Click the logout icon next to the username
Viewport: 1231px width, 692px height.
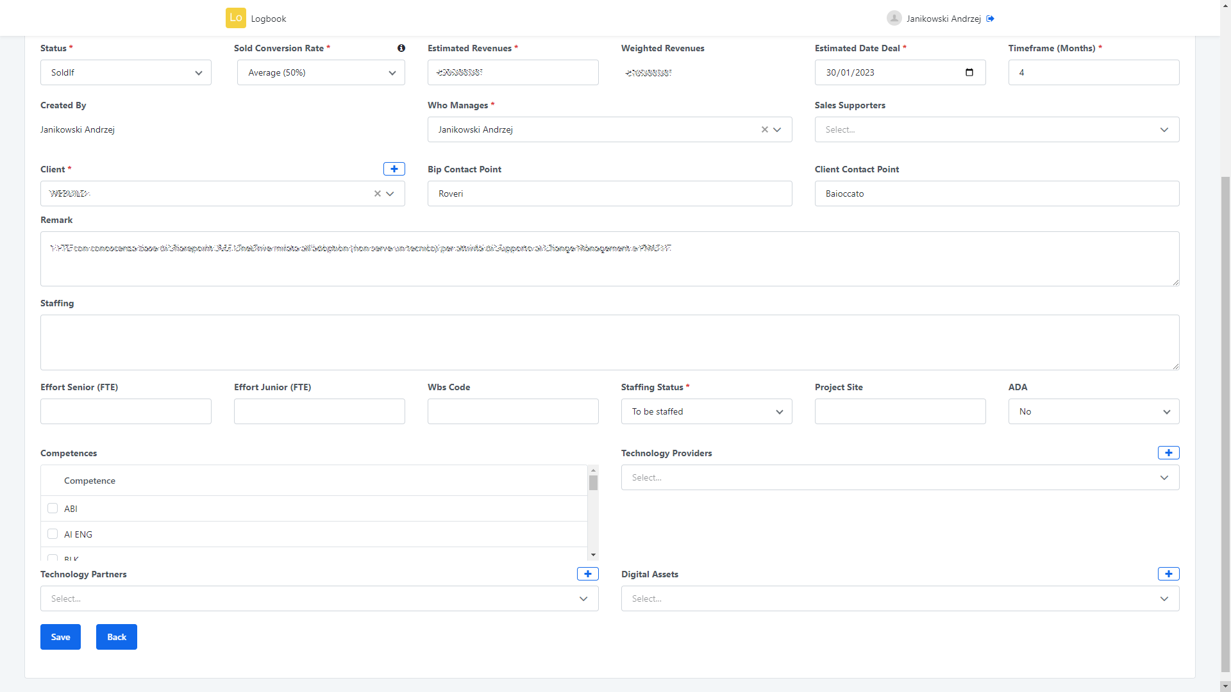point(991,18)
